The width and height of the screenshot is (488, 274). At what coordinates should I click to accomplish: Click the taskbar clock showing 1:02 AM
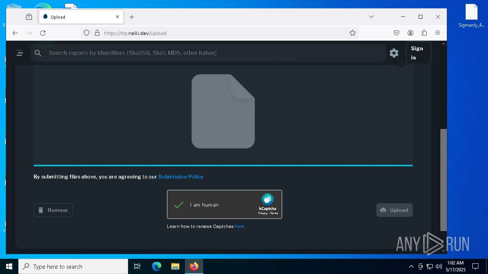coord(456,266)
